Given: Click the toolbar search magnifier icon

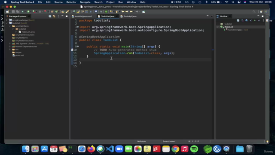Looking at the screenshot, I should (254, 12).
